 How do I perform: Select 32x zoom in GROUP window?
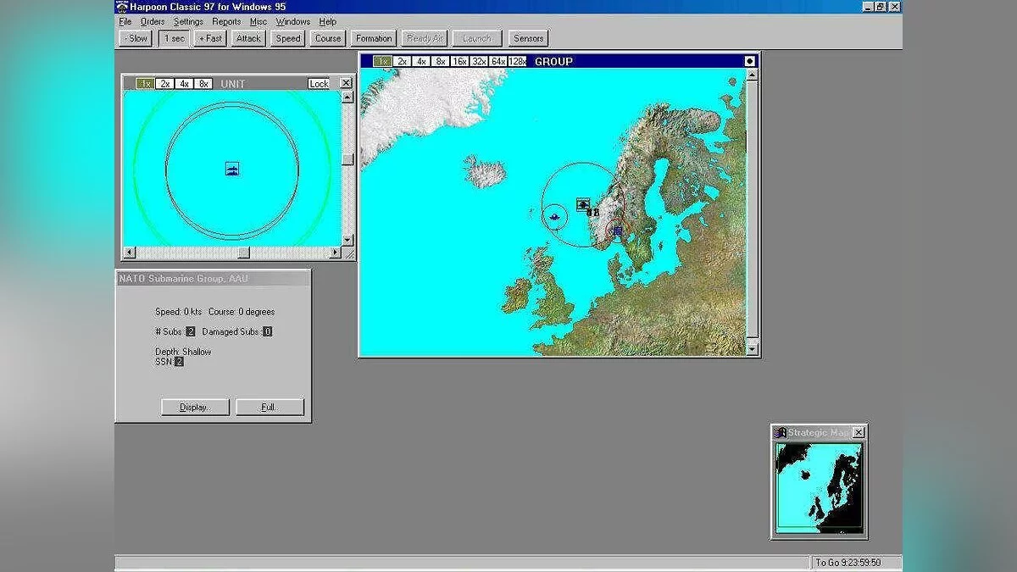(480, 61)
